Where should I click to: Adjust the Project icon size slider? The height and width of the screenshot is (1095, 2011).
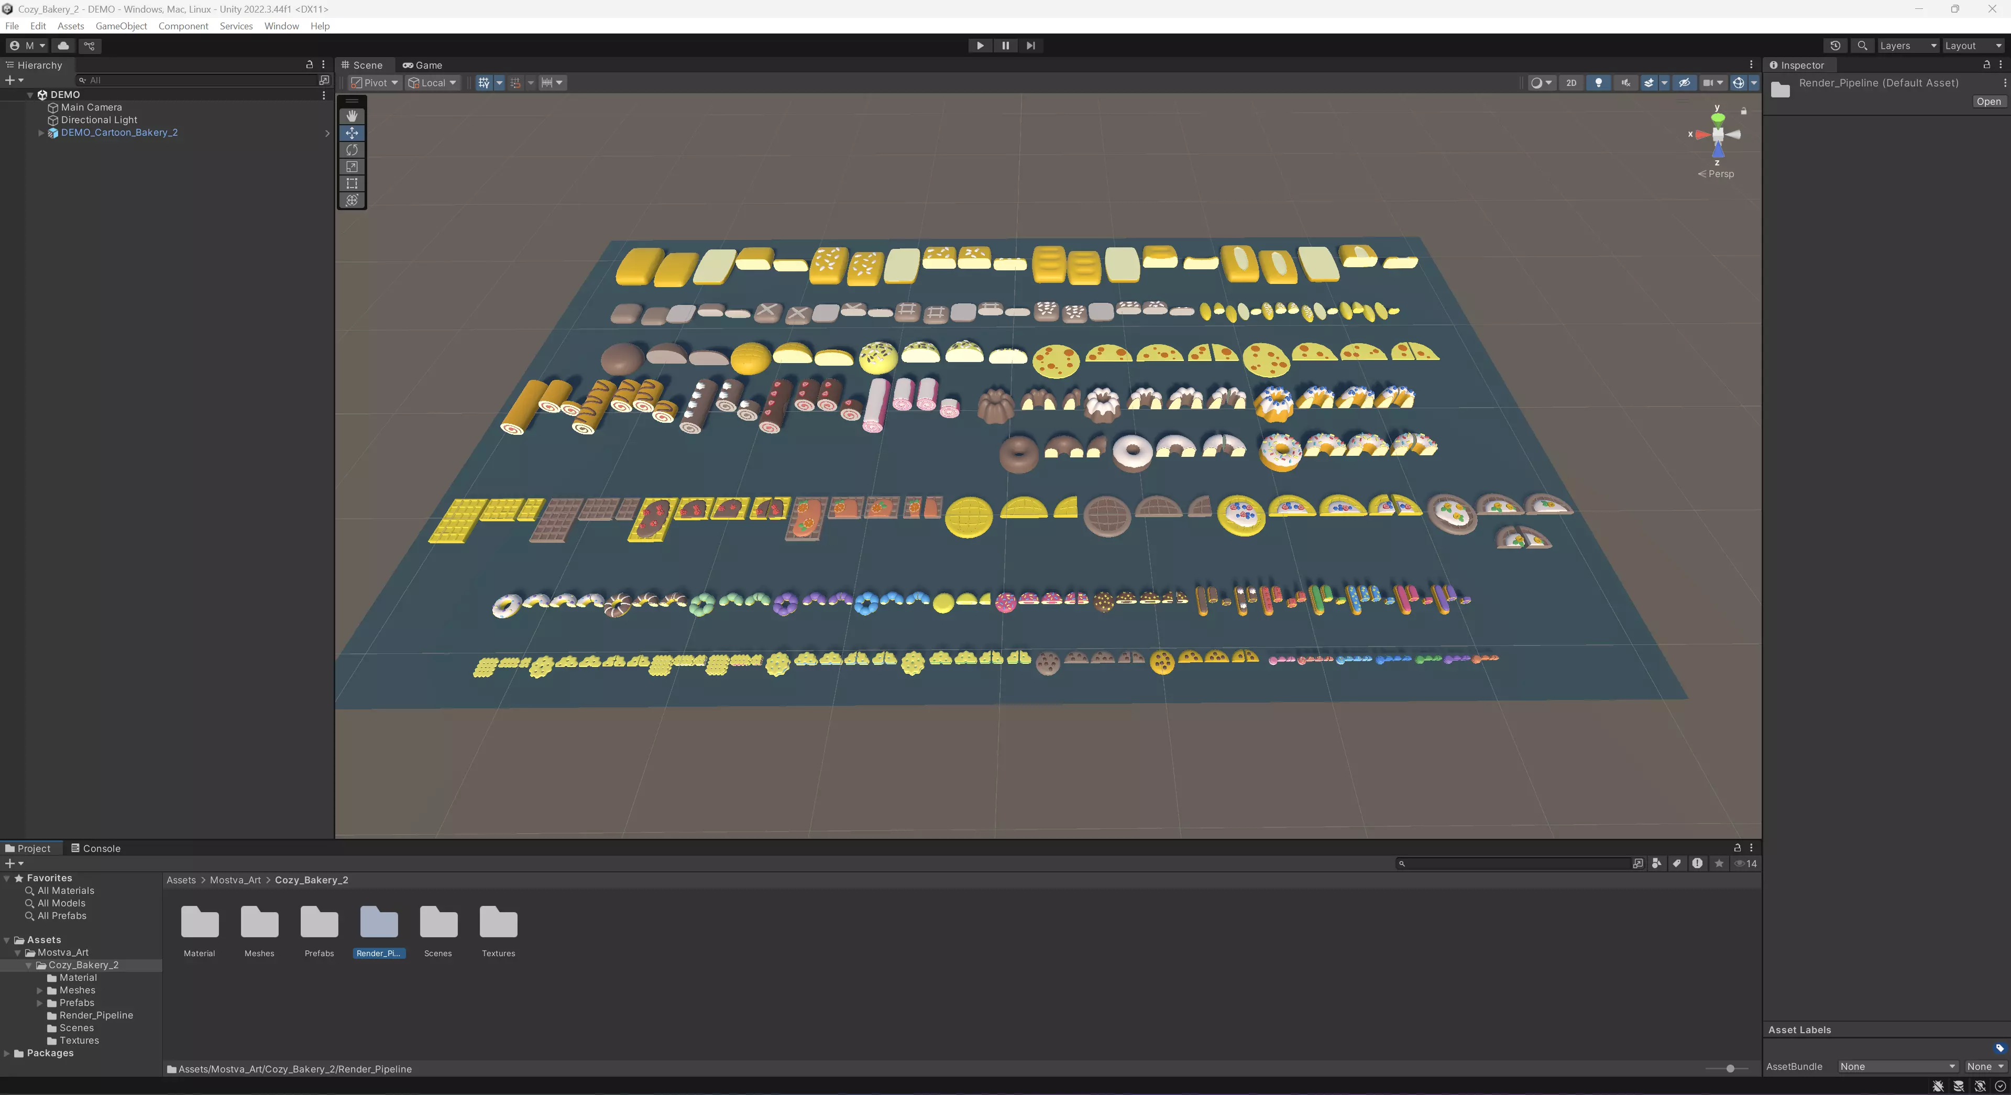tap(1730, 1068)
